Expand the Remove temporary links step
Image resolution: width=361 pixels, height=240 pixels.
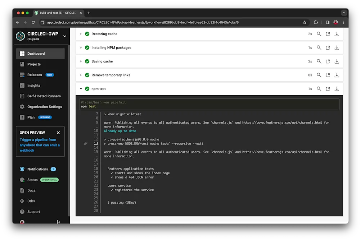tap(81, 75)
